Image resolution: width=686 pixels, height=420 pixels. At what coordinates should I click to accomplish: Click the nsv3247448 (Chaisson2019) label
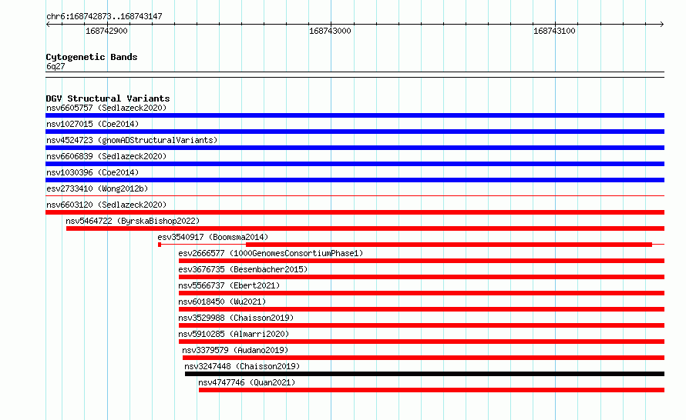click(x=242, y=366)
